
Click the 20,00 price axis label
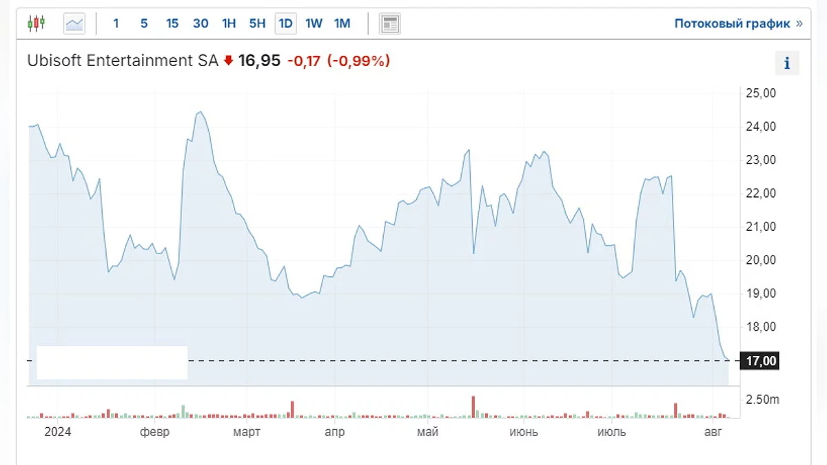[x=760, y=260]
